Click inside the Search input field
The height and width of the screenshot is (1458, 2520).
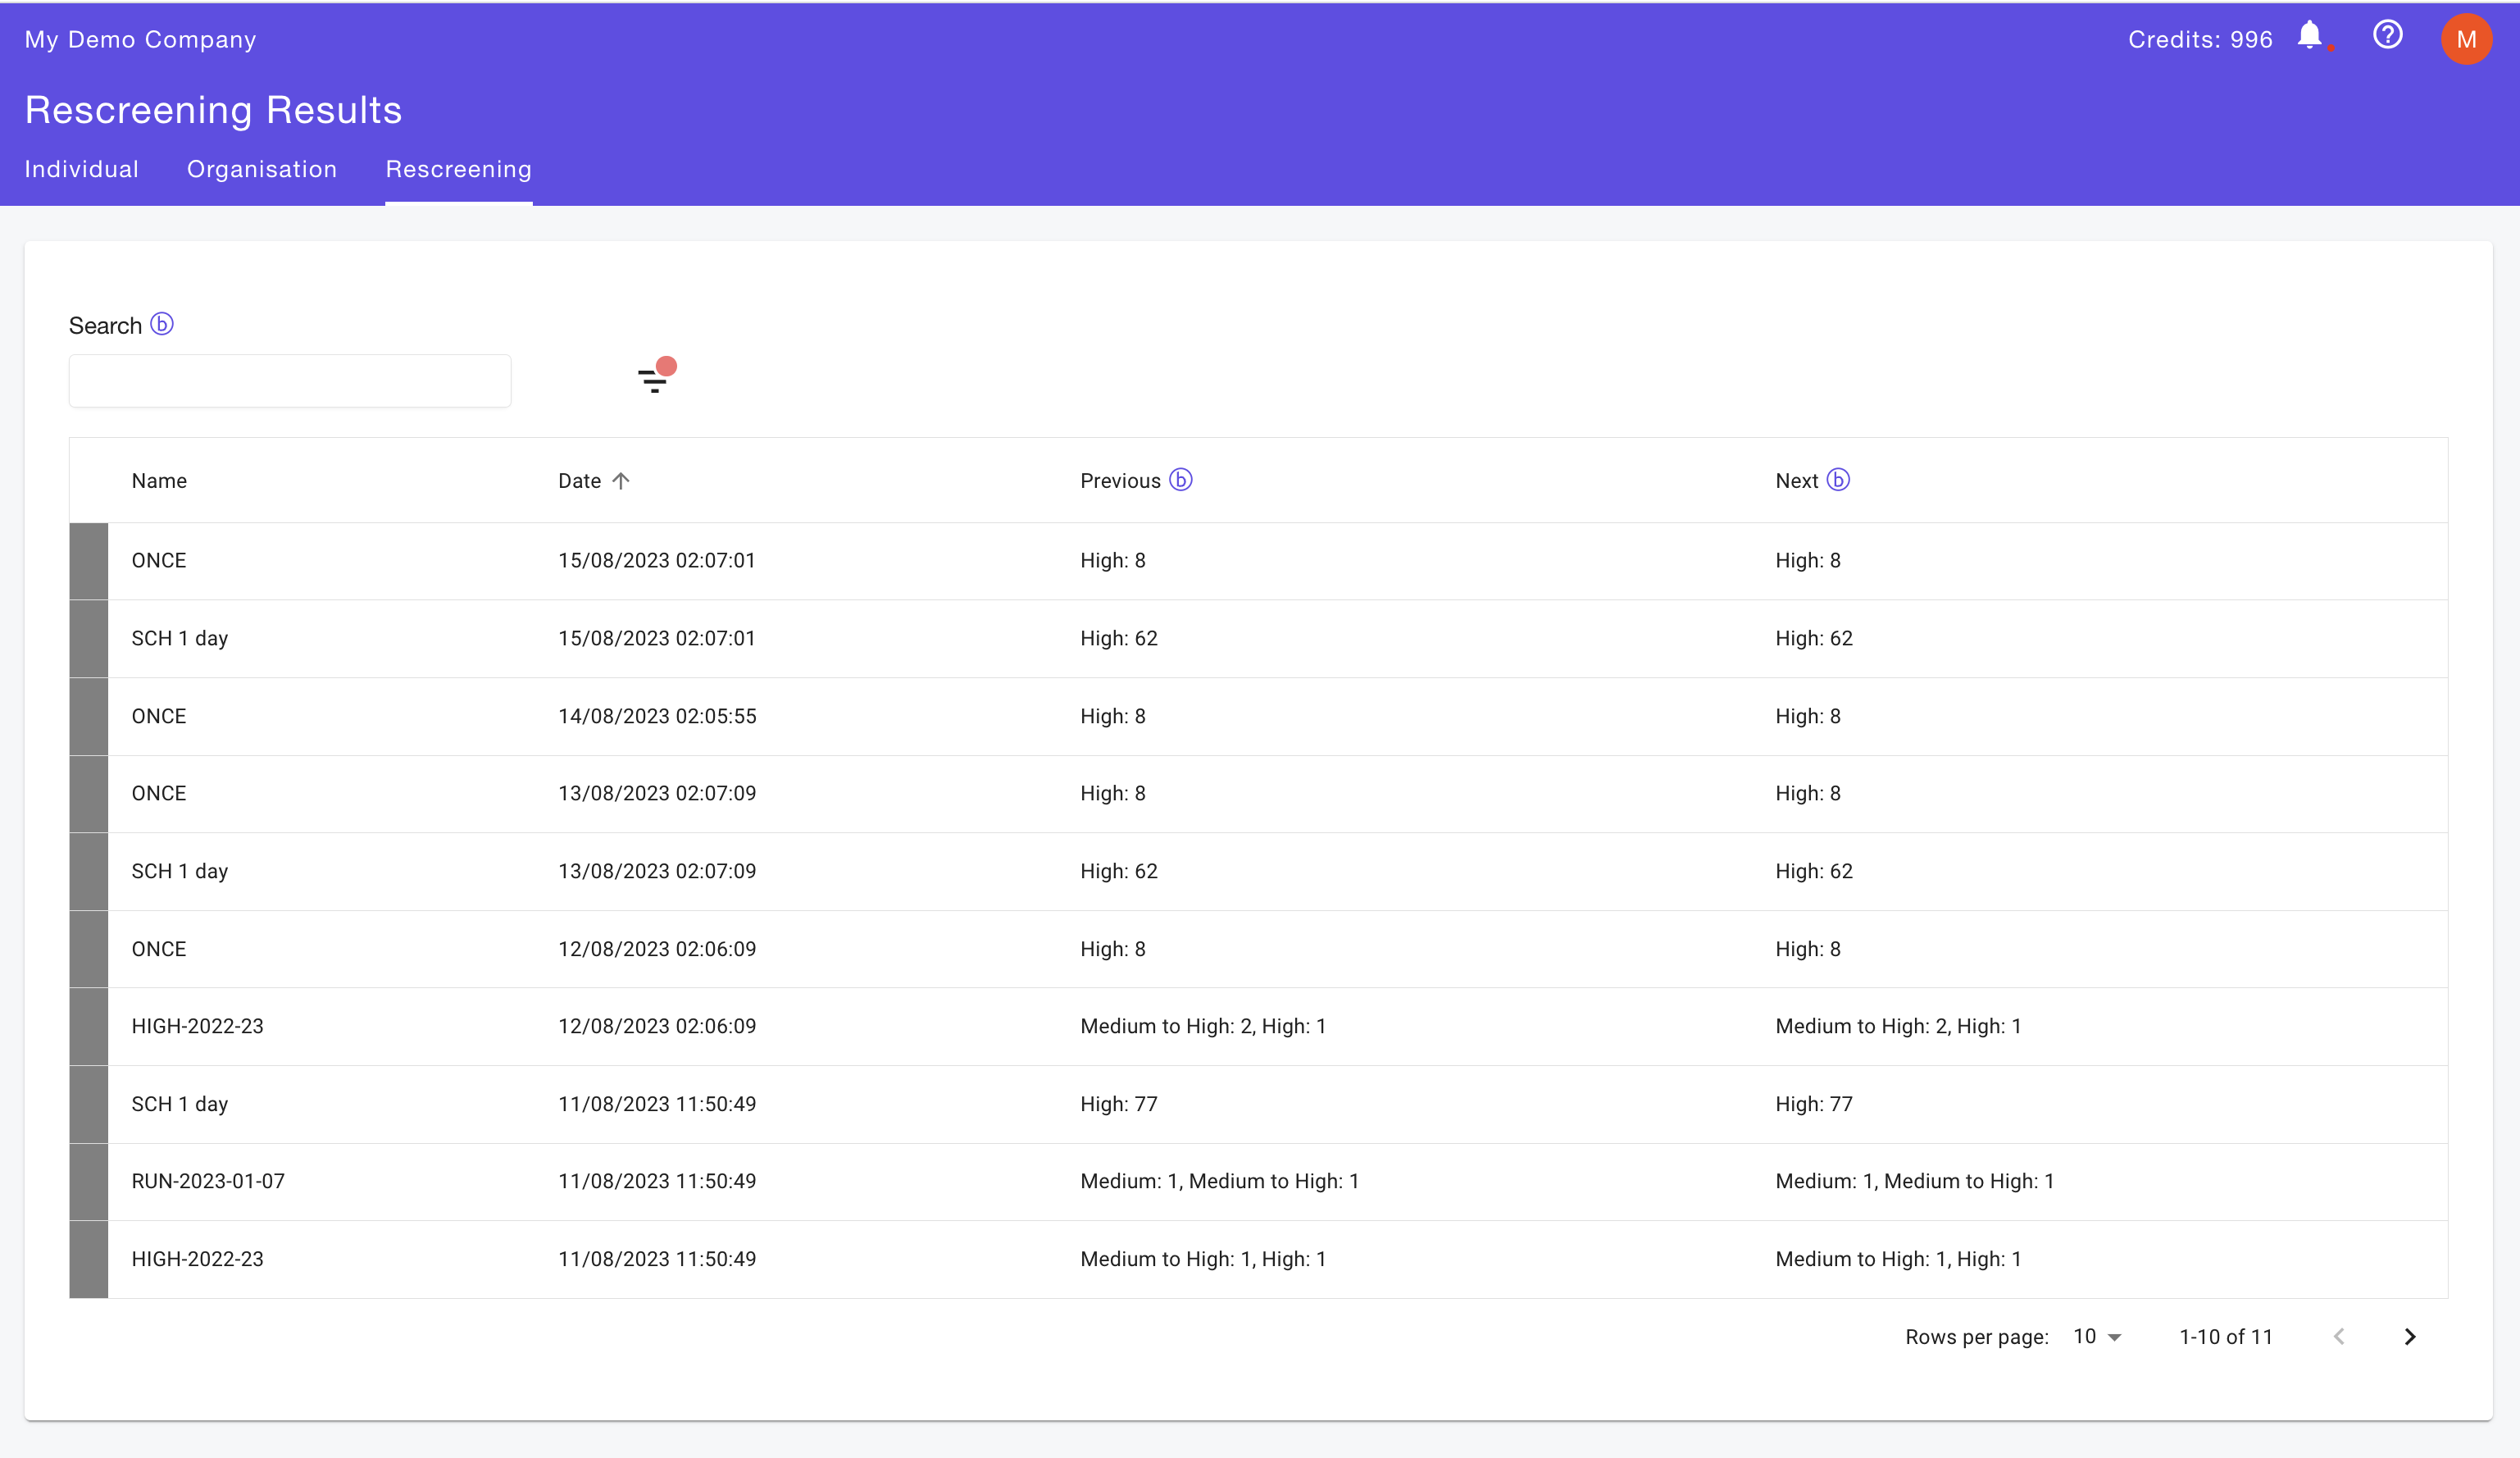tap(289, 380)
